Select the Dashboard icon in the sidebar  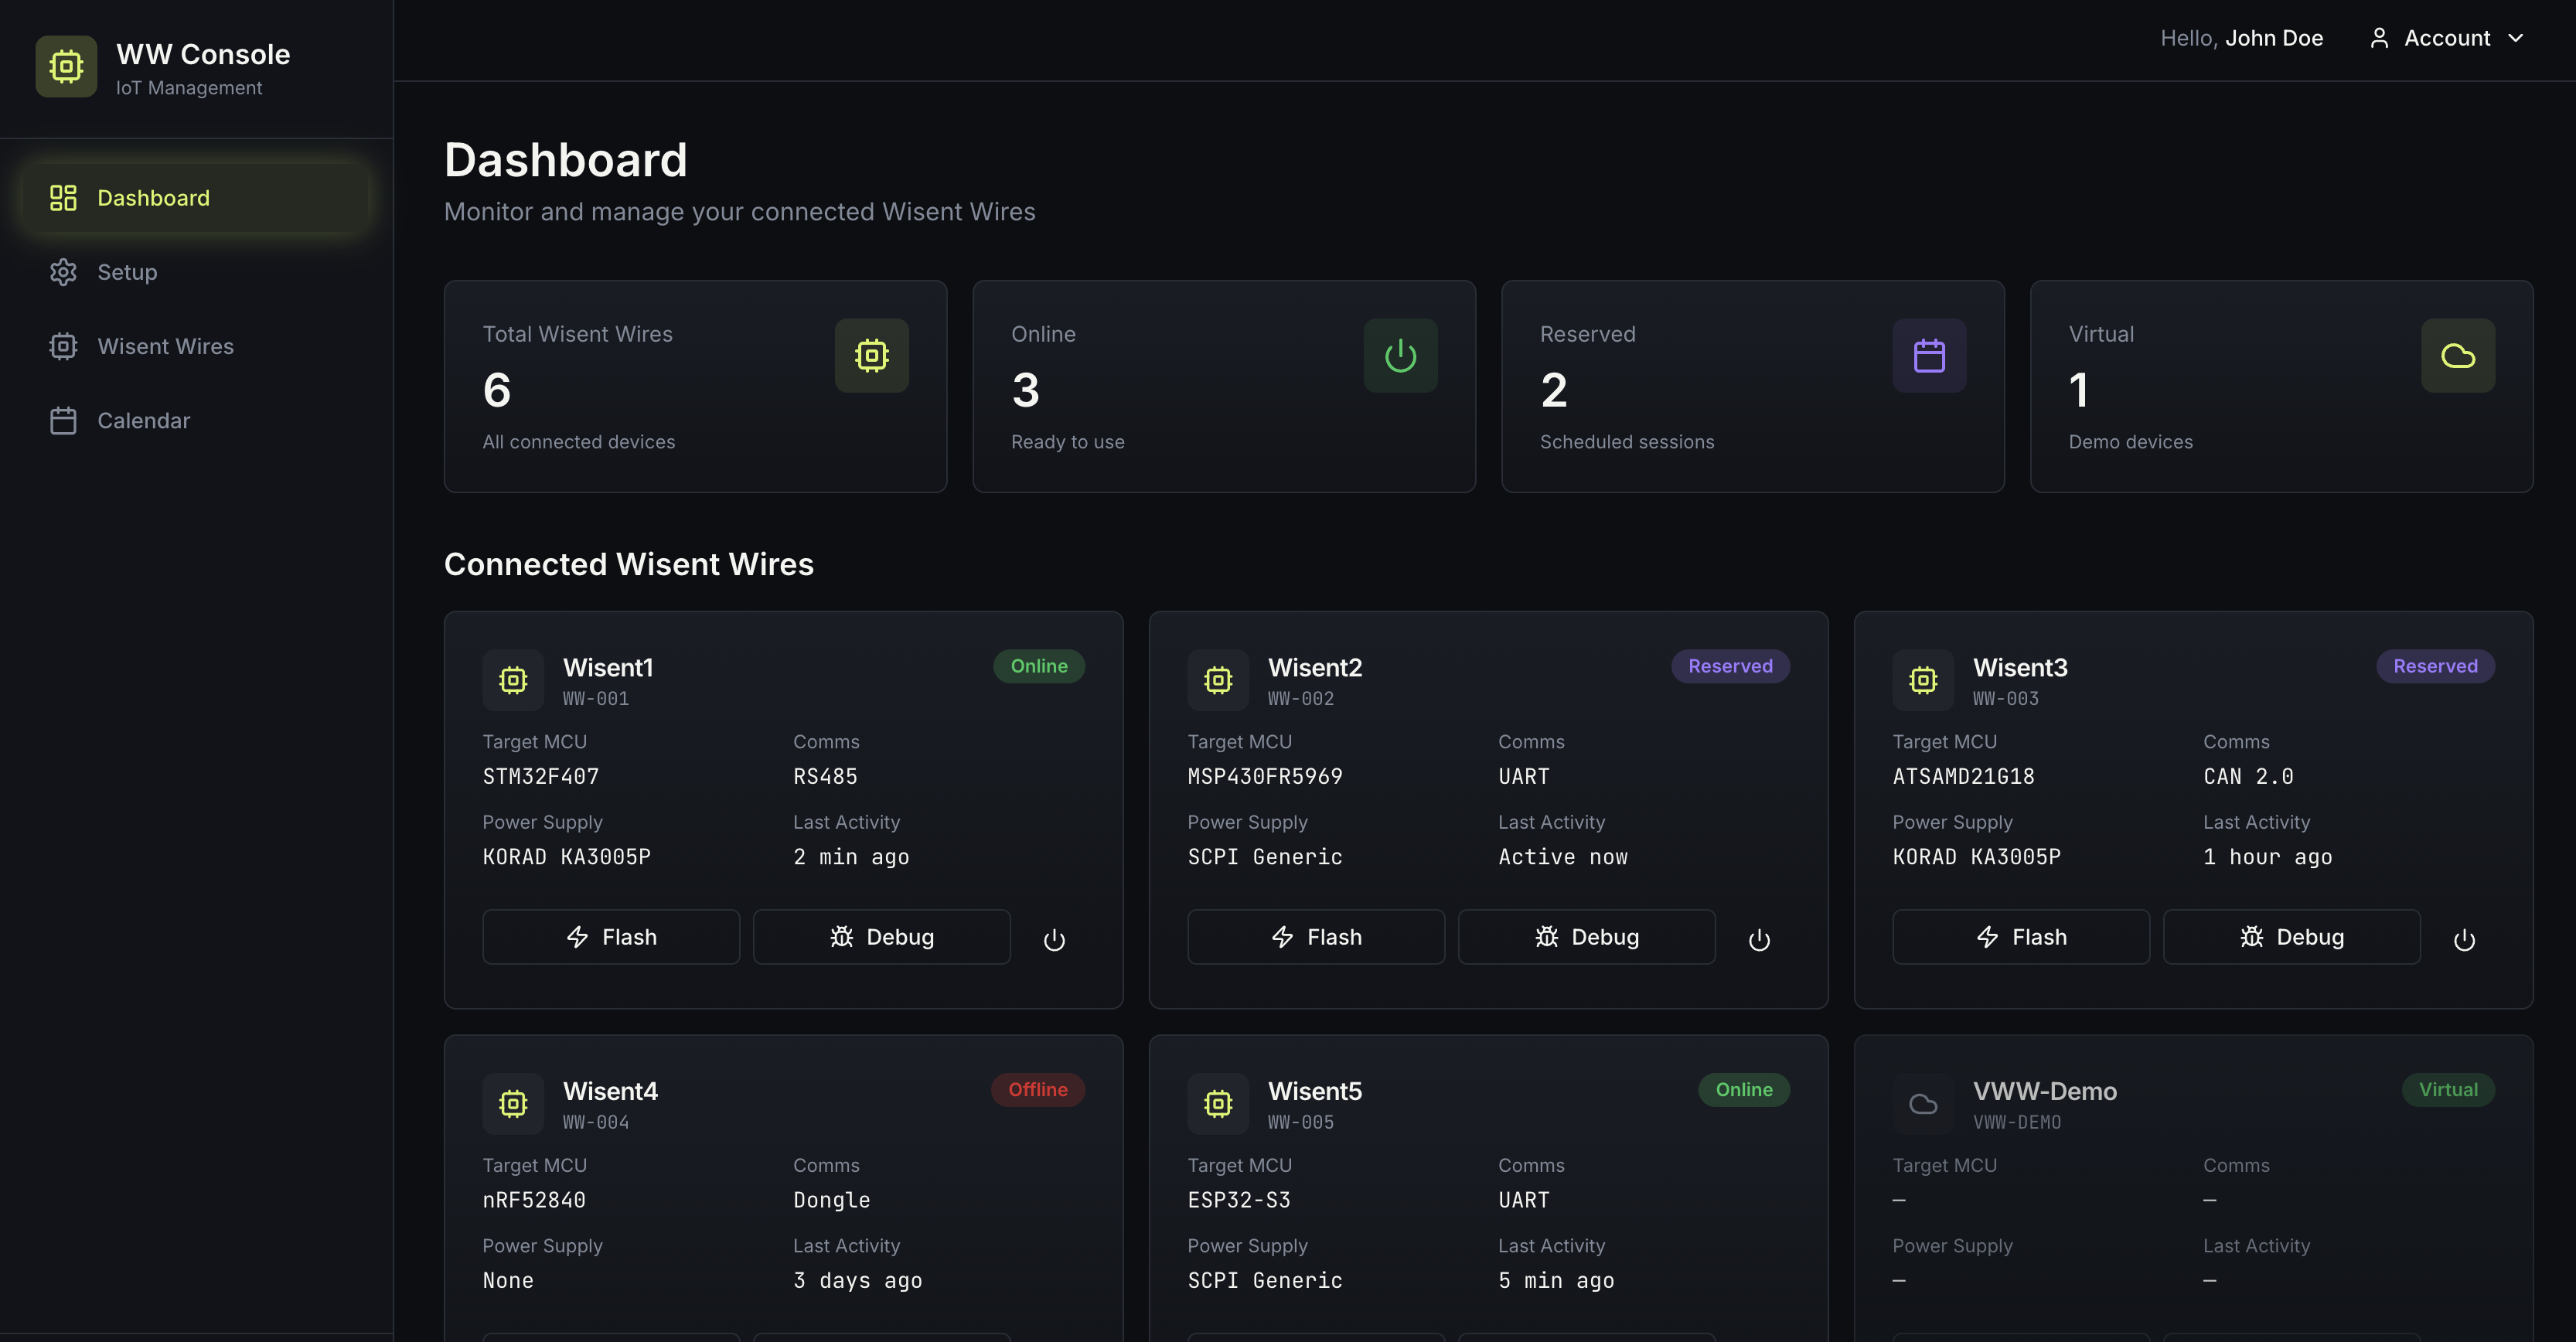(63, 197)
